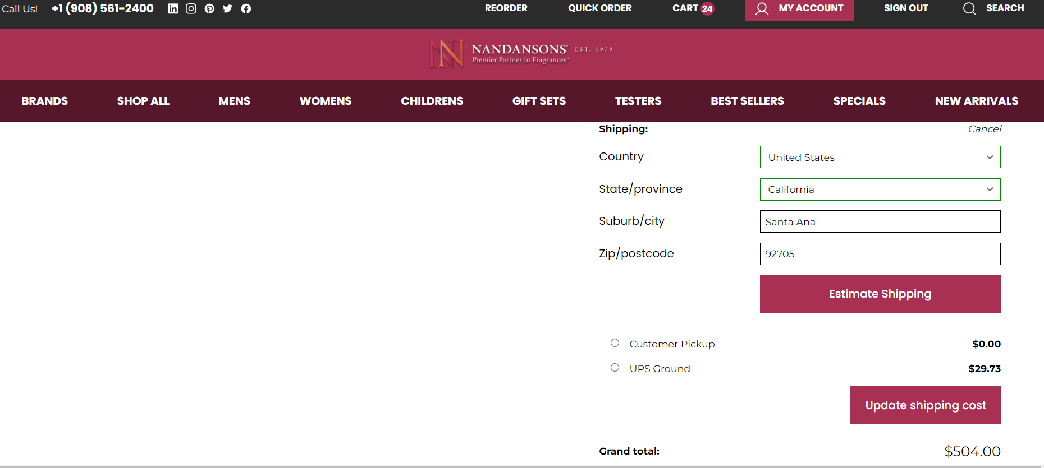
Task: Open the Brands navigation menu
Action: [45, 101]
